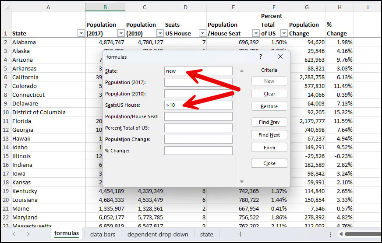Click the Florida cell

(48, 121)
